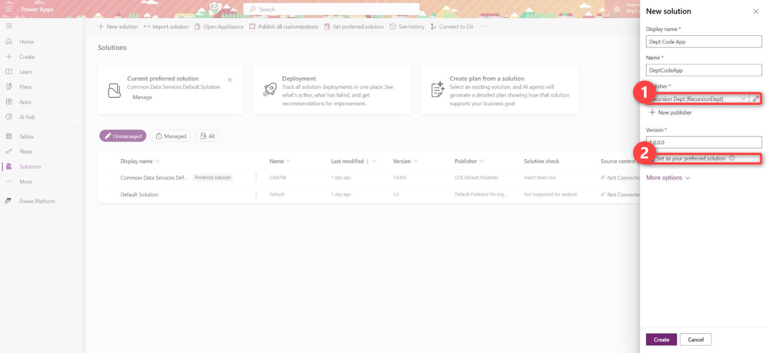
Task: Click the Create button
Action: [661, 340]
